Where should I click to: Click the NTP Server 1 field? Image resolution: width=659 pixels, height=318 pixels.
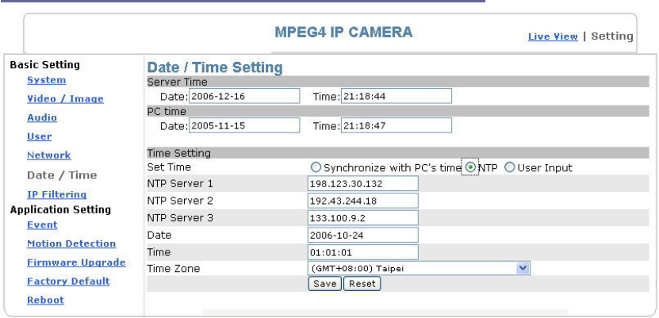(362, 184)
